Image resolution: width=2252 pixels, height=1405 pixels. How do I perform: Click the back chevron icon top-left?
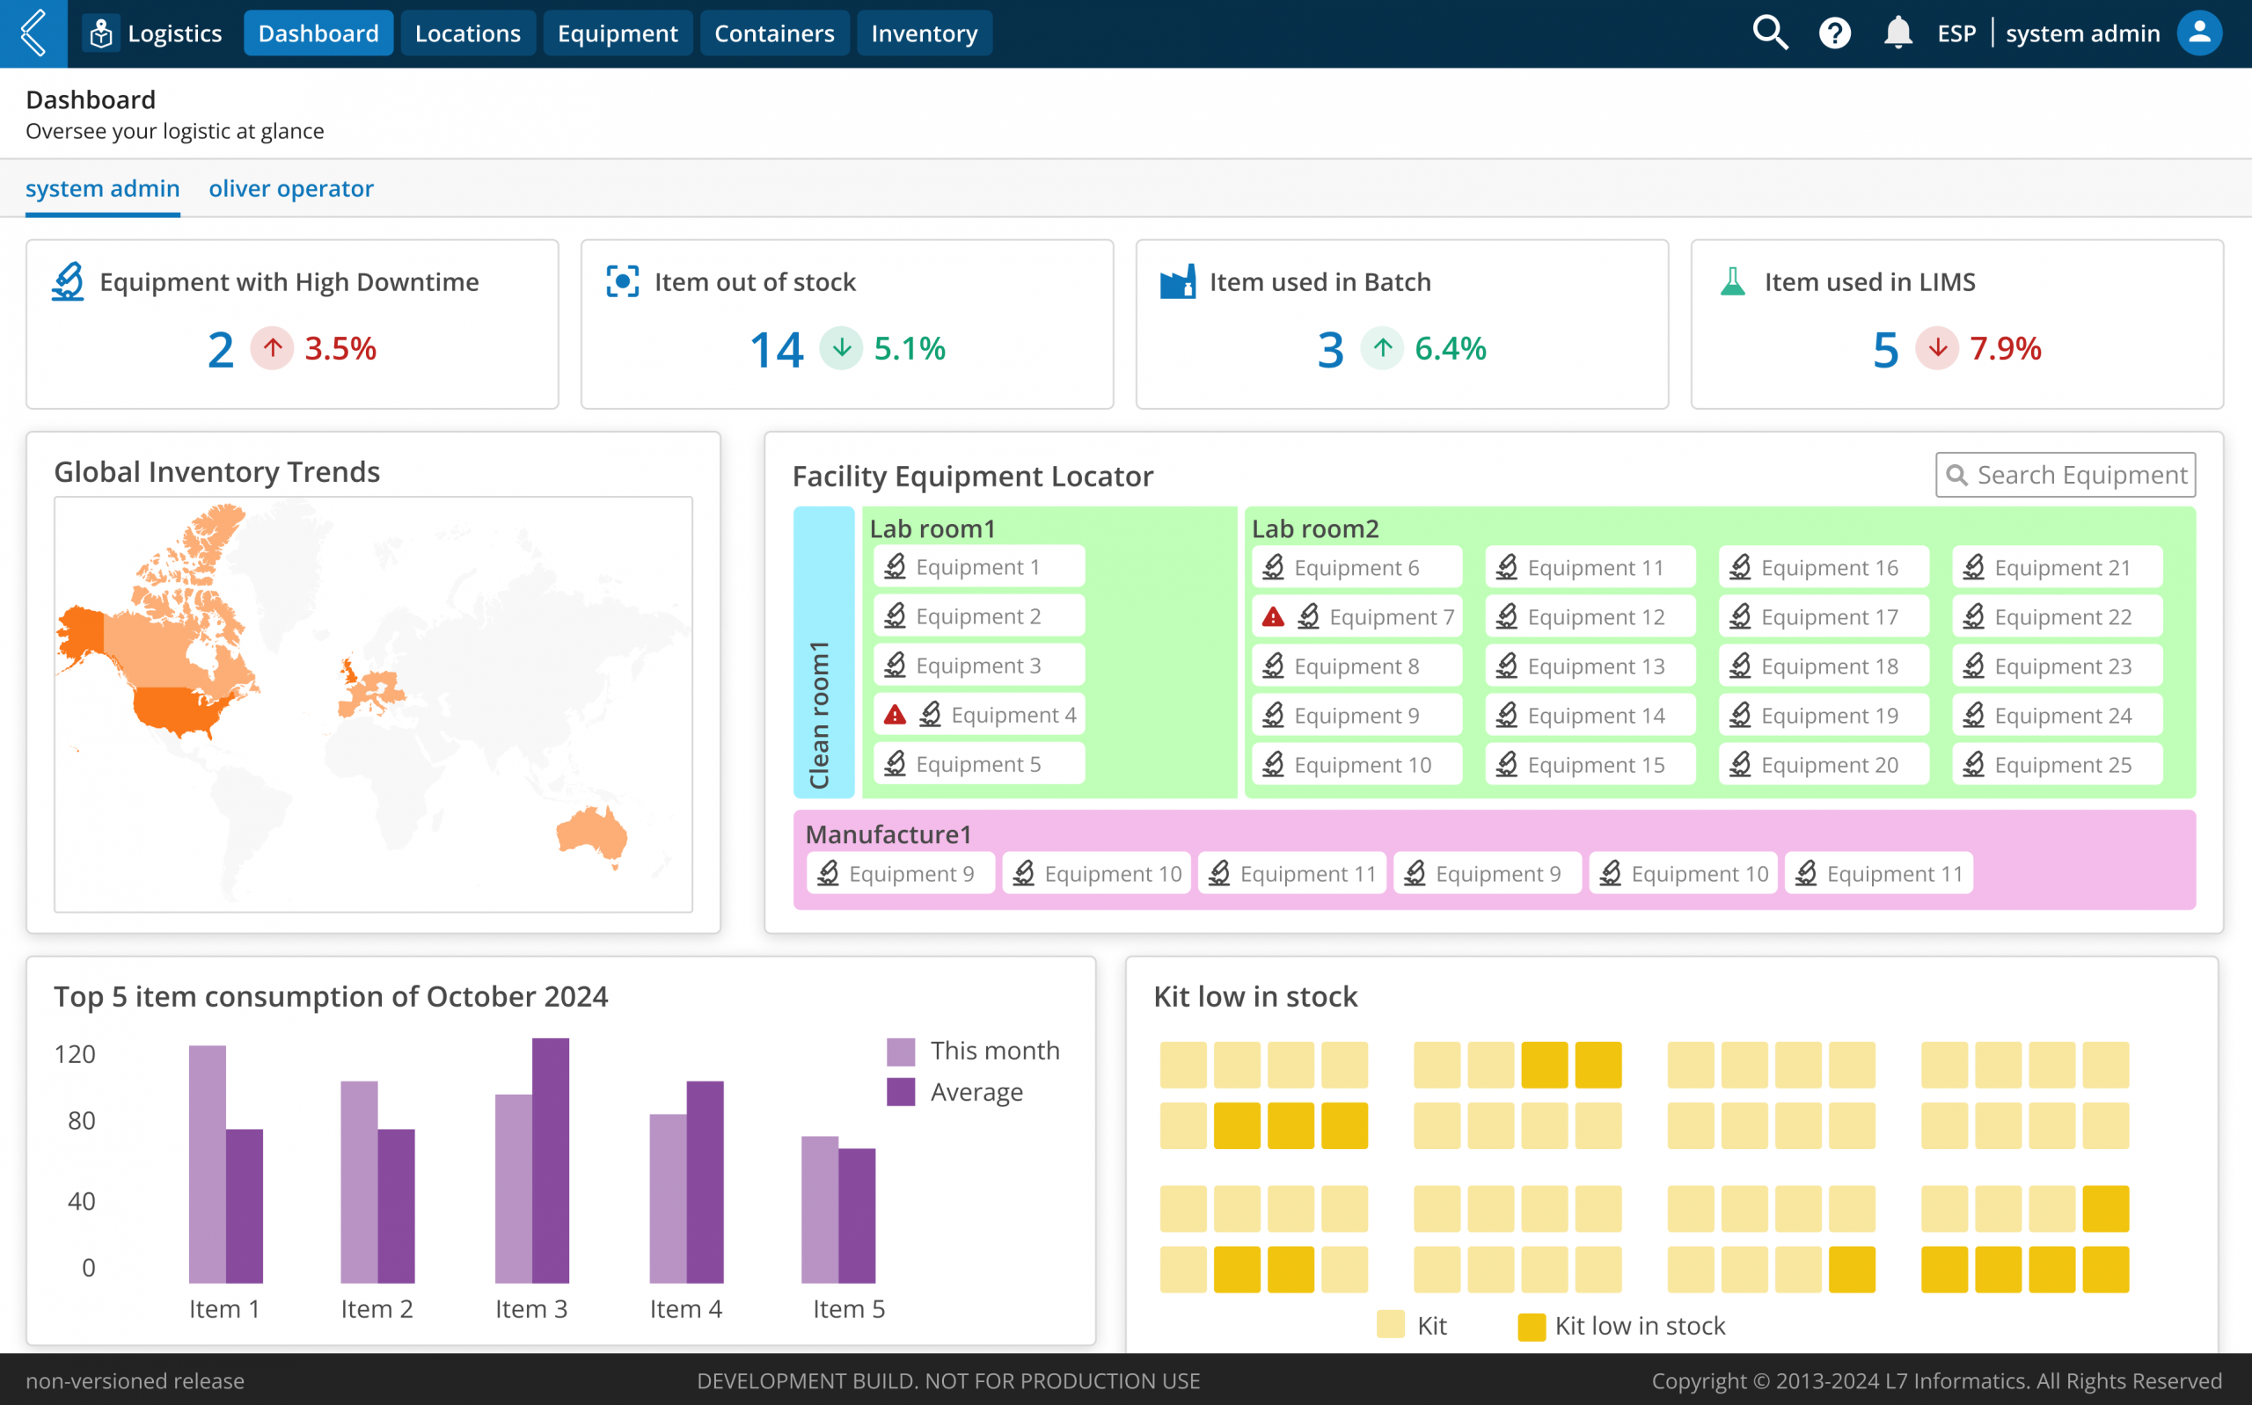click(33, 33)
